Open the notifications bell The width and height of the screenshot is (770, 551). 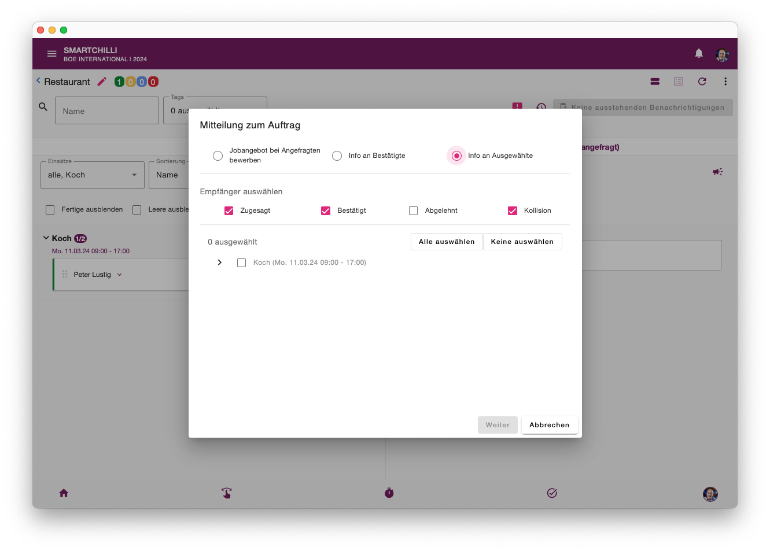[699, 54]
